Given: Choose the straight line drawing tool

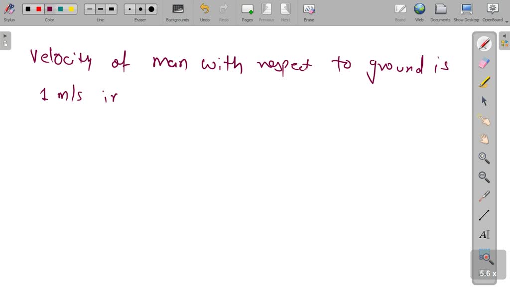Looking at the screenshot, I should click(484, 215).
